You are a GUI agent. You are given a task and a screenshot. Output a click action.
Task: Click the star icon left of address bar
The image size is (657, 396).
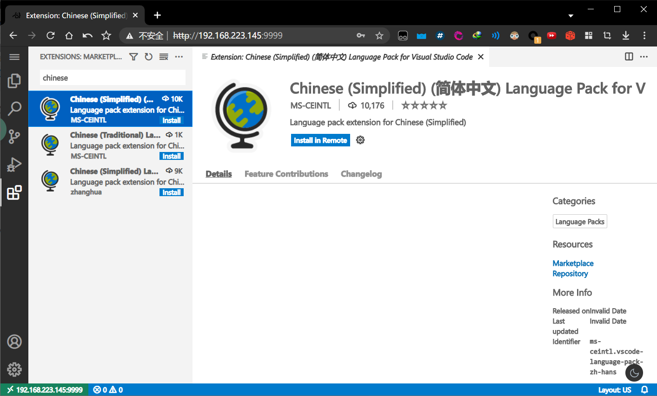point(106,35)
